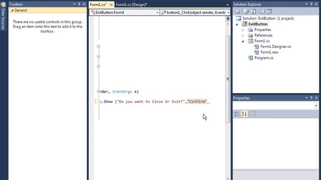Open the active documents list dropdown arrow
321x180 pixels.
coord(227,5)
